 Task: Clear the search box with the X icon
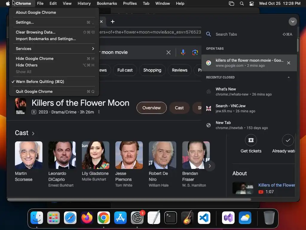click(x=169, y=52)
